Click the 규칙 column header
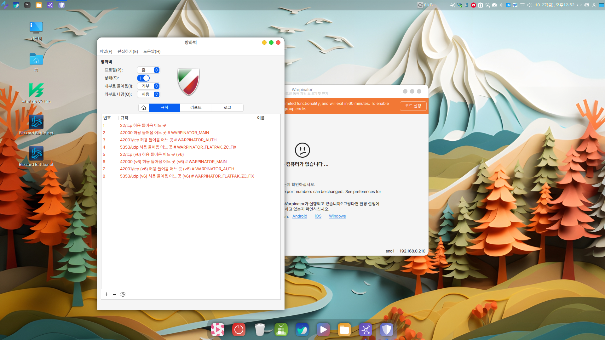The height and width of the screenshot is (340, 605). (x=124, y=118)
